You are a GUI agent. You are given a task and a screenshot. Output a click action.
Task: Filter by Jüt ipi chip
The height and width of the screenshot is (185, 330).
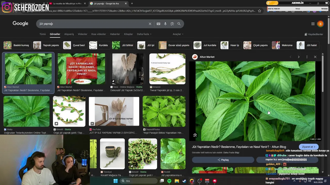147,45
